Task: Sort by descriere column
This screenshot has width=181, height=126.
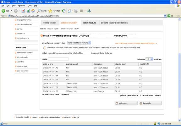Action: [104, 64]
